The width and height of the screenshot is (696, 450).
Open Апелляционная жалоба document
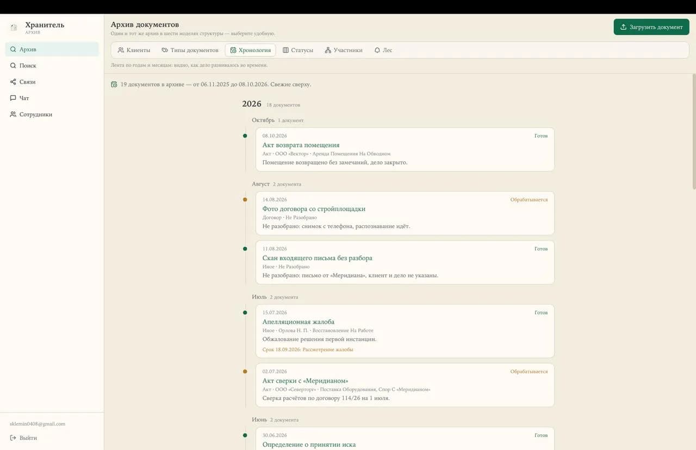click(x=299, y=322)
